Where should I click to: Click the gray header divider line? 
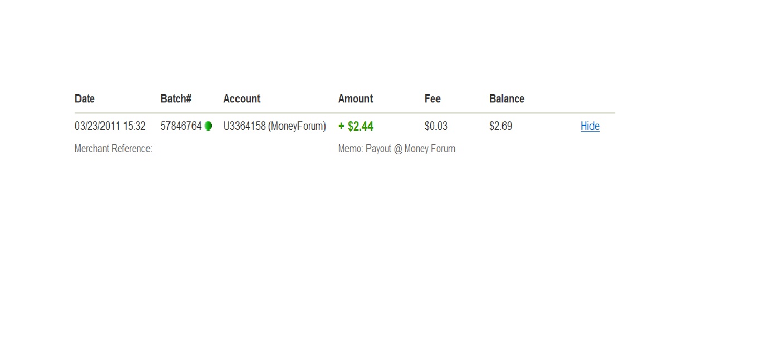(x=345, y=112)
